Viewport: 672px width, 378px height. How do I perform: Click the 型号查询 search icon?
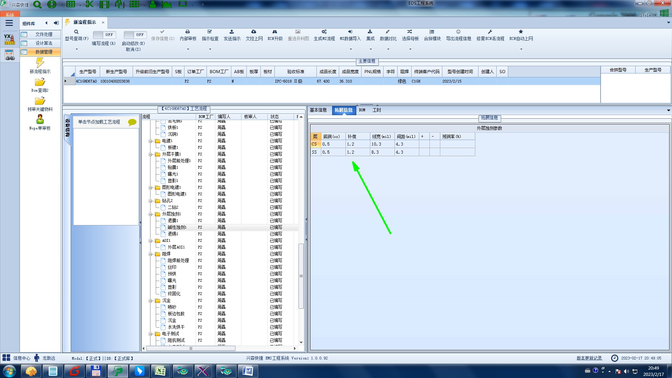[x=76, y=32]
